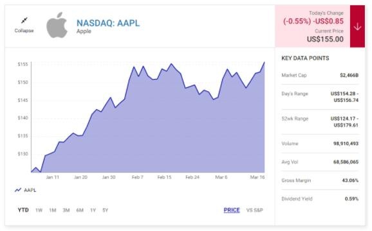Click the Collapse label text
Viewport: 372px width, 231px height.
(x=24, y=31)
